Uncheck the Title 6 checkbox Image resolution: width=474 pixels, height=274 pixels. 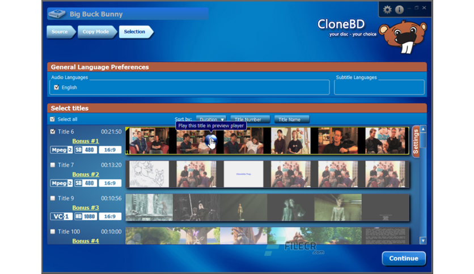coord(53,131)
